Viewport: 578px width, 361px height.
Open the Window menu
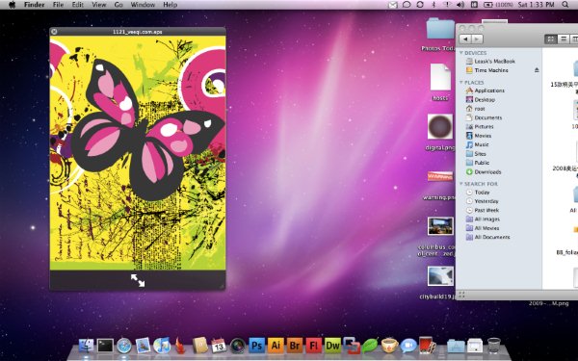coord(143,5)
